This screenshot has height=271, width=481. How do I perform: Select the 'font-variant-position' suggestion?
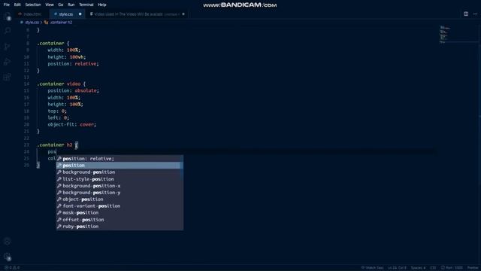(x=119, y=206)
